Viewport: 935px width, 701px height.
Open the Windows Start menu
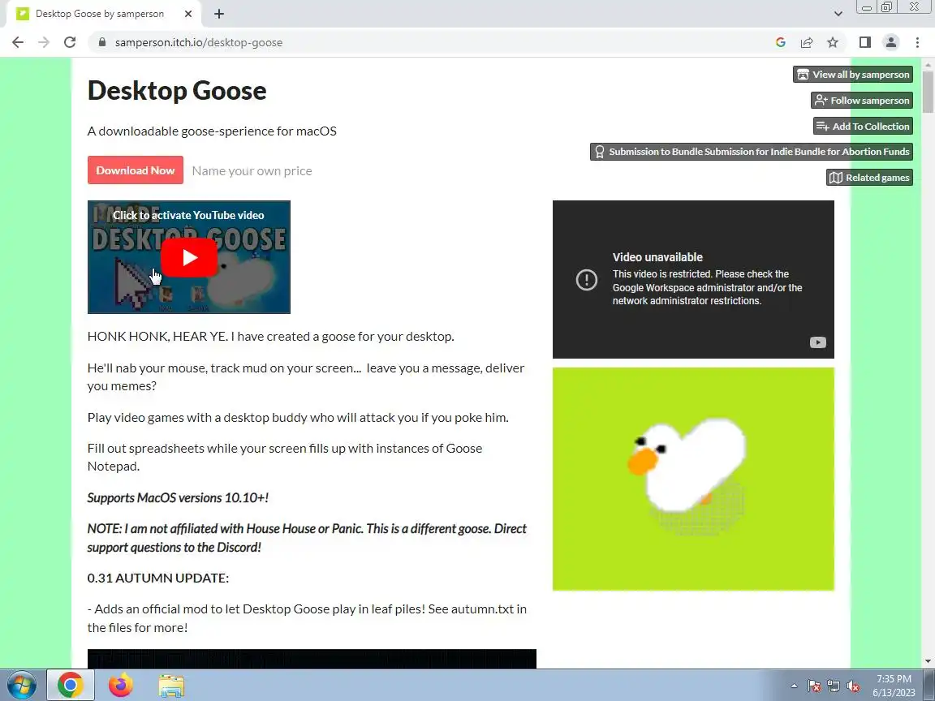[x=21, y=686]
